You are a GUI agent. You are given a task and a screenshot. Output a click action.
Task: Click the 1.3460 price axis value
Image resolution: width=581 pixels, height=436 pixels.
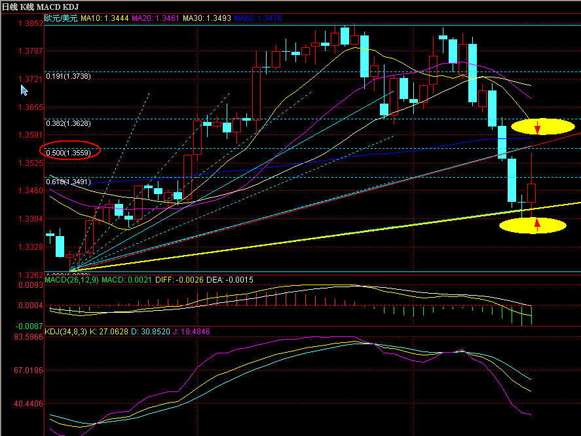pos(31,191)
